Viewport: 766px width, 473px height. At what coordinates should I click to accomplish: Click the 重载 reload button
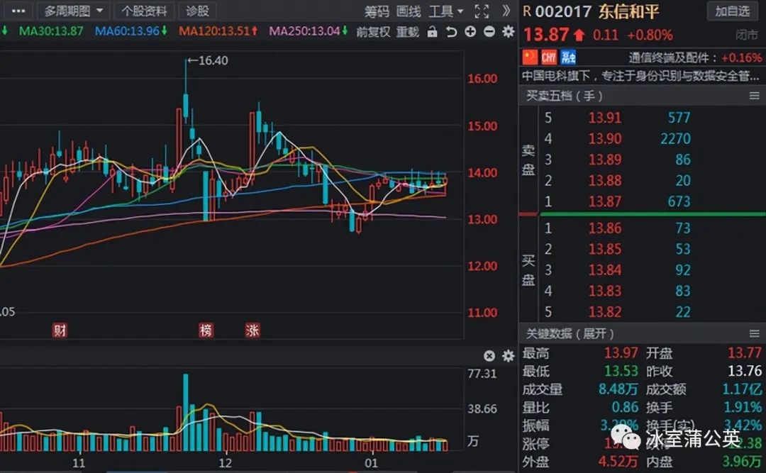pos(407,32)
